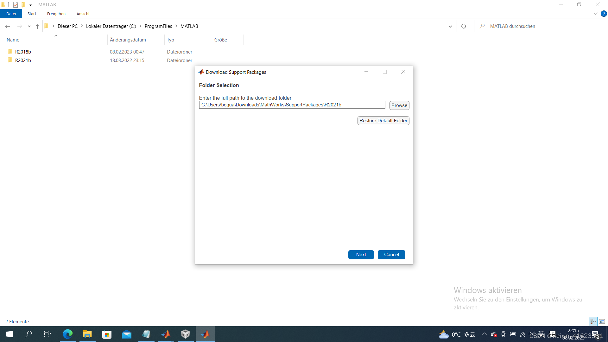
Task: Open Microsoft Edge from the taskbar
Action: click(x=68, y=334)
